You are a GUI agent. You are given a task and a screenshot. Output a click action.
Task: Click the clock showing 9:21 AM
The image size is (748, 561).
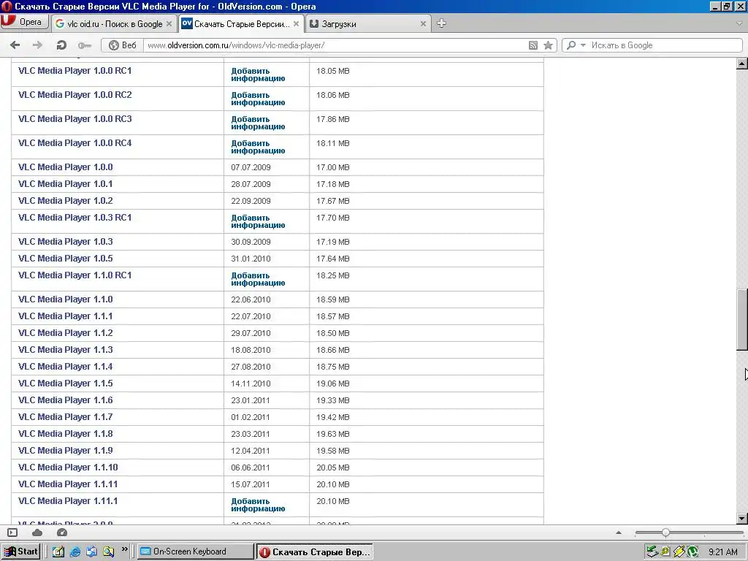[722, 552]
